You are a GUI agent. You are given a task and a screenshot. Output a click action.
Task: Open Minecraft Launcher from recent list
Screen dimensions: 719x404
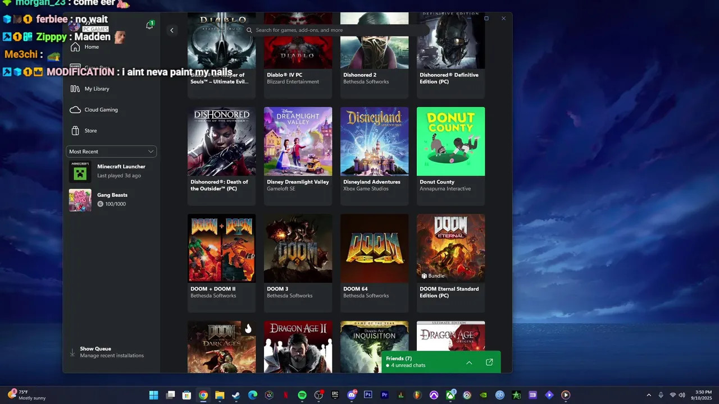click(111, 171)
